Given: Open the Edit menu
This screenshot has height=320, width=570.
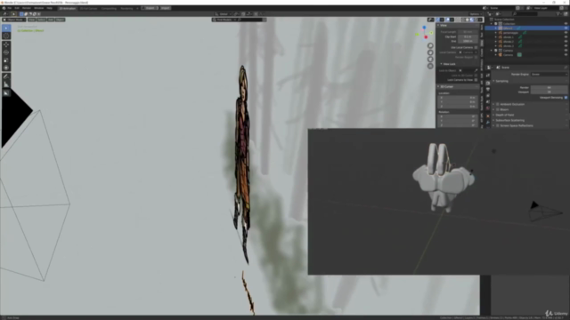Looking at the screenshot, I should coord(17,8).
